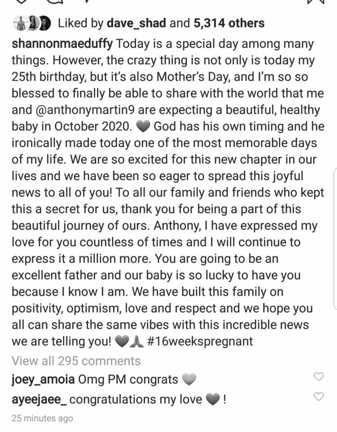Tap the heart emoji in joey_amoia's comment
The height and width of the screenshot is (432, 337).
point(189,379)
